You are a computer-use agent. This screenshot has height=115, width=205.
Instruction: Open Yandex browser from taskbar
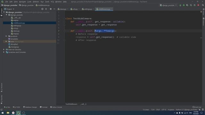[13, 113]
